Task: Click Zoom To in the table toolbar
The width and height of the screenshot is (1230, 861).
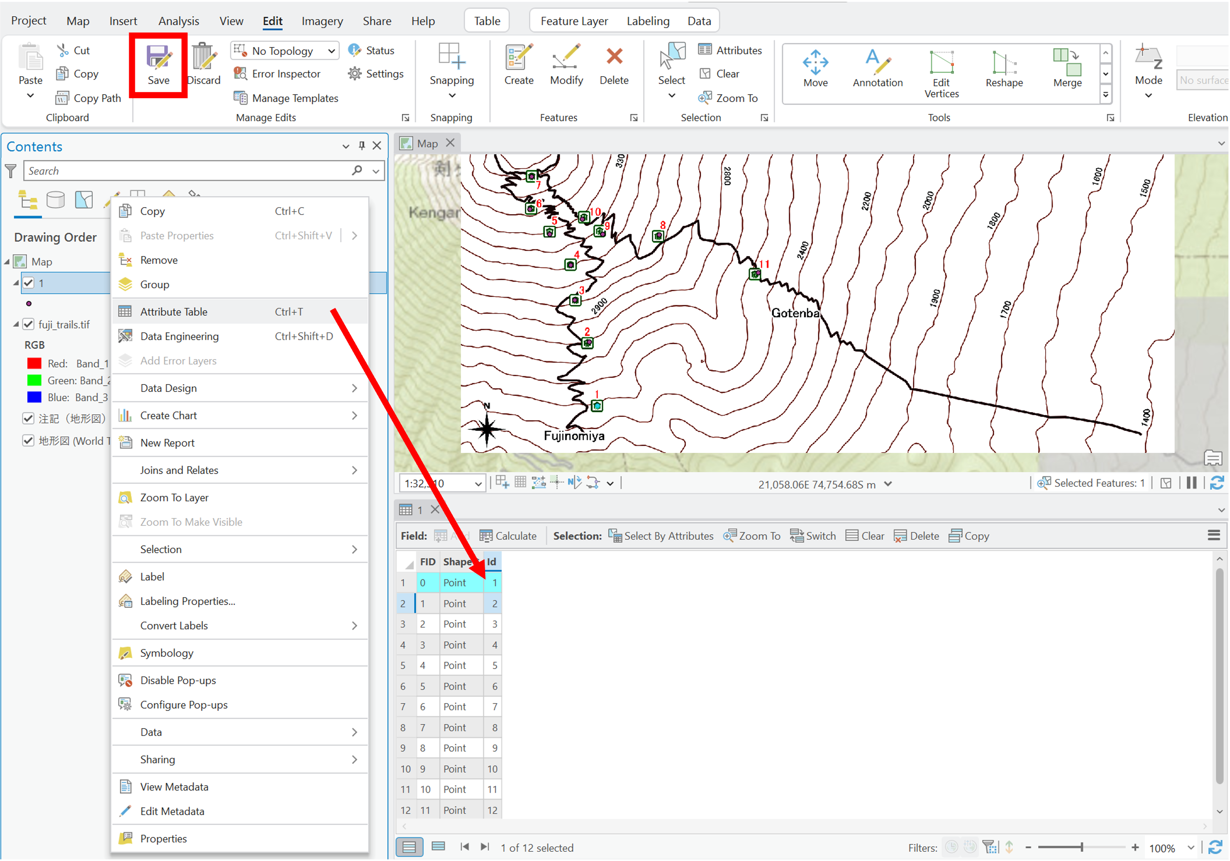Action: [751, 536]
